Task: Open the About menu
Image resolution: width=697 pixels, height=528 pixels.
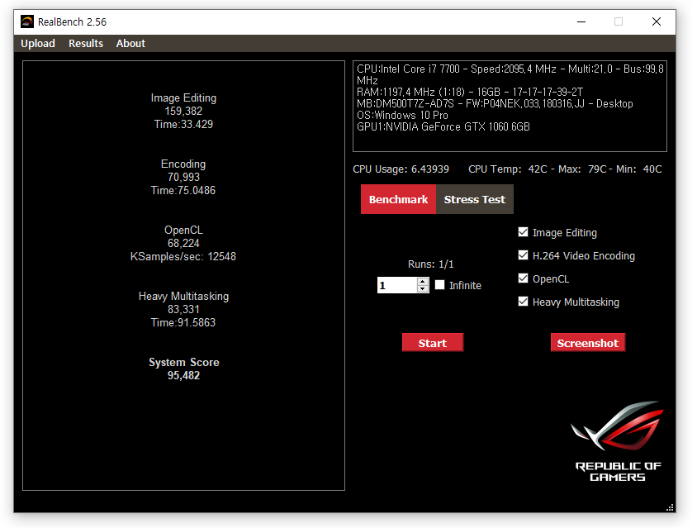Action: (130, 44)
